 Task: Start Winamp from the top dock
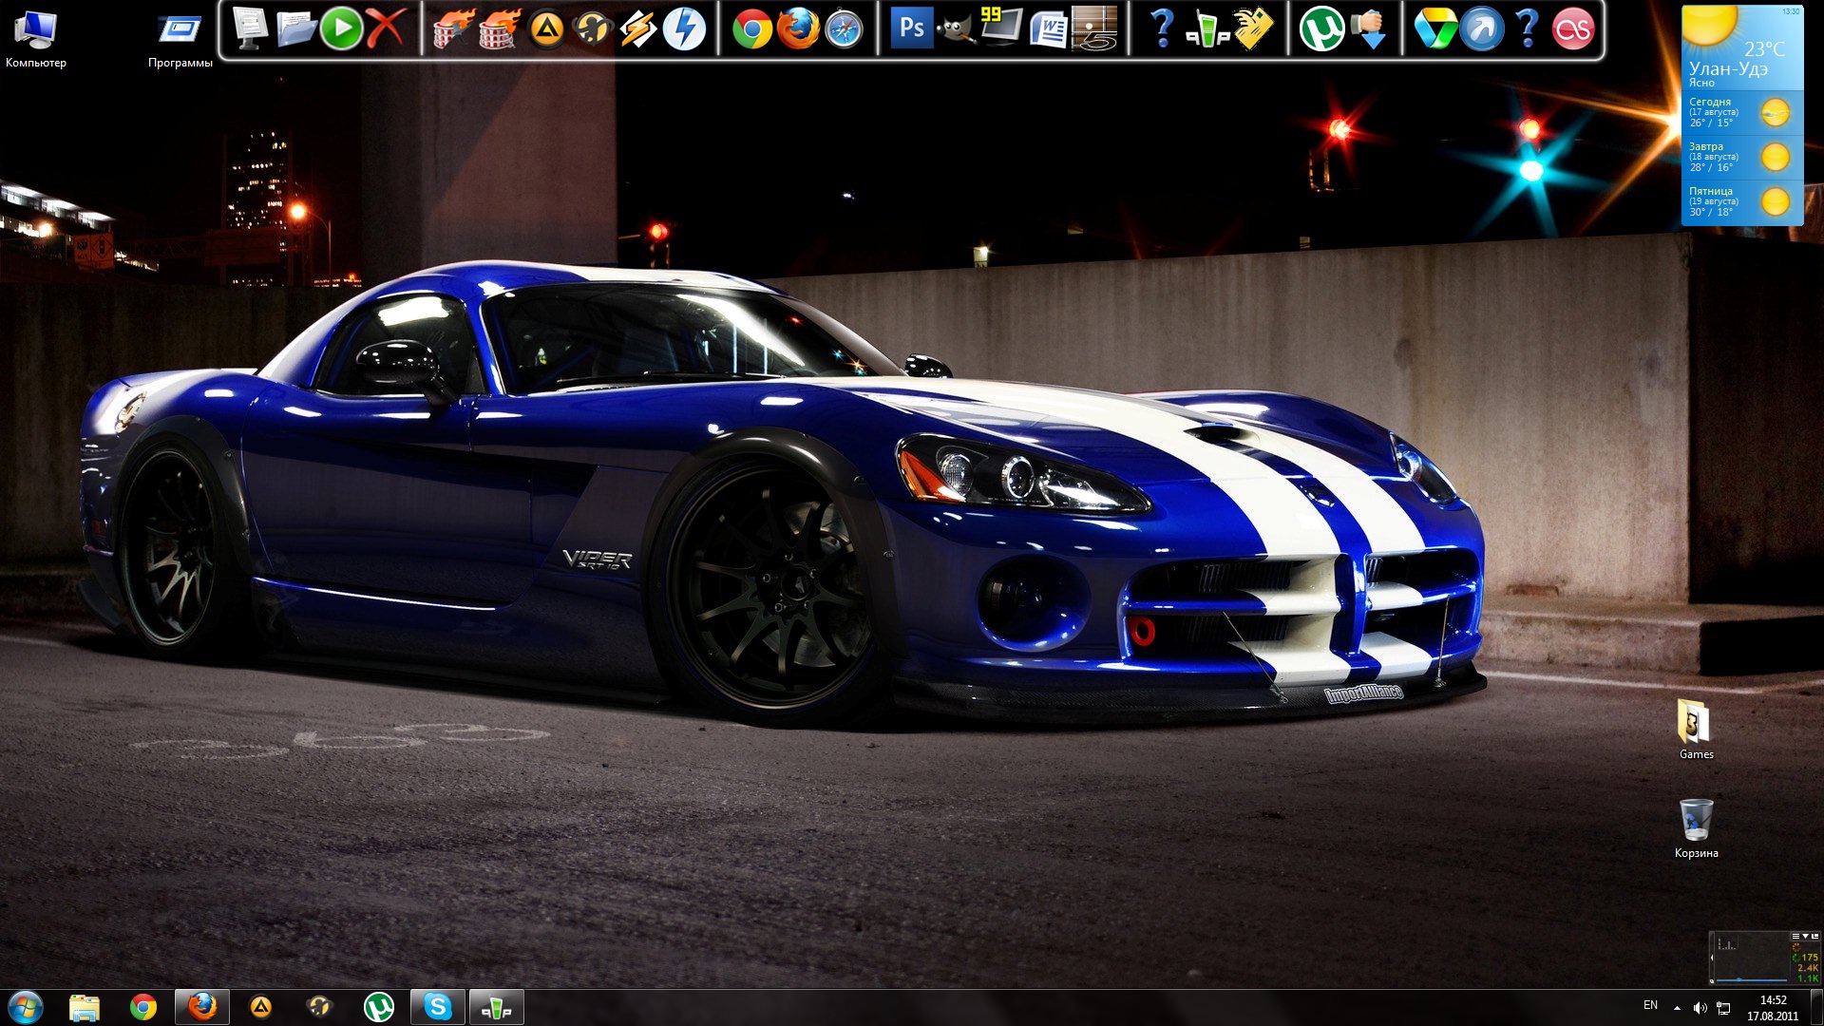click(638, 28)
